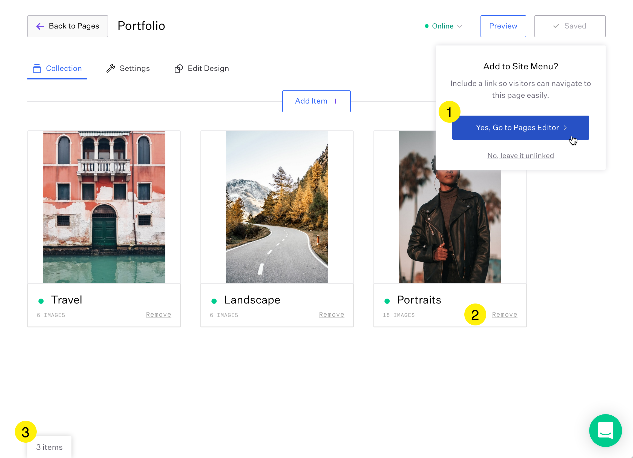633x458 pixels.
Task: Click green status dot beside Landscape
Action: click(x=214, y=301)
